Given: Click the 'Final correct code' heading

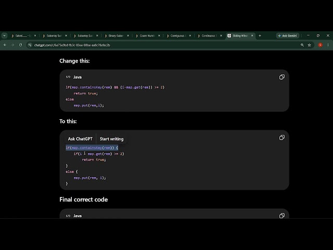Looking at the screenshot, I should 83,199.
